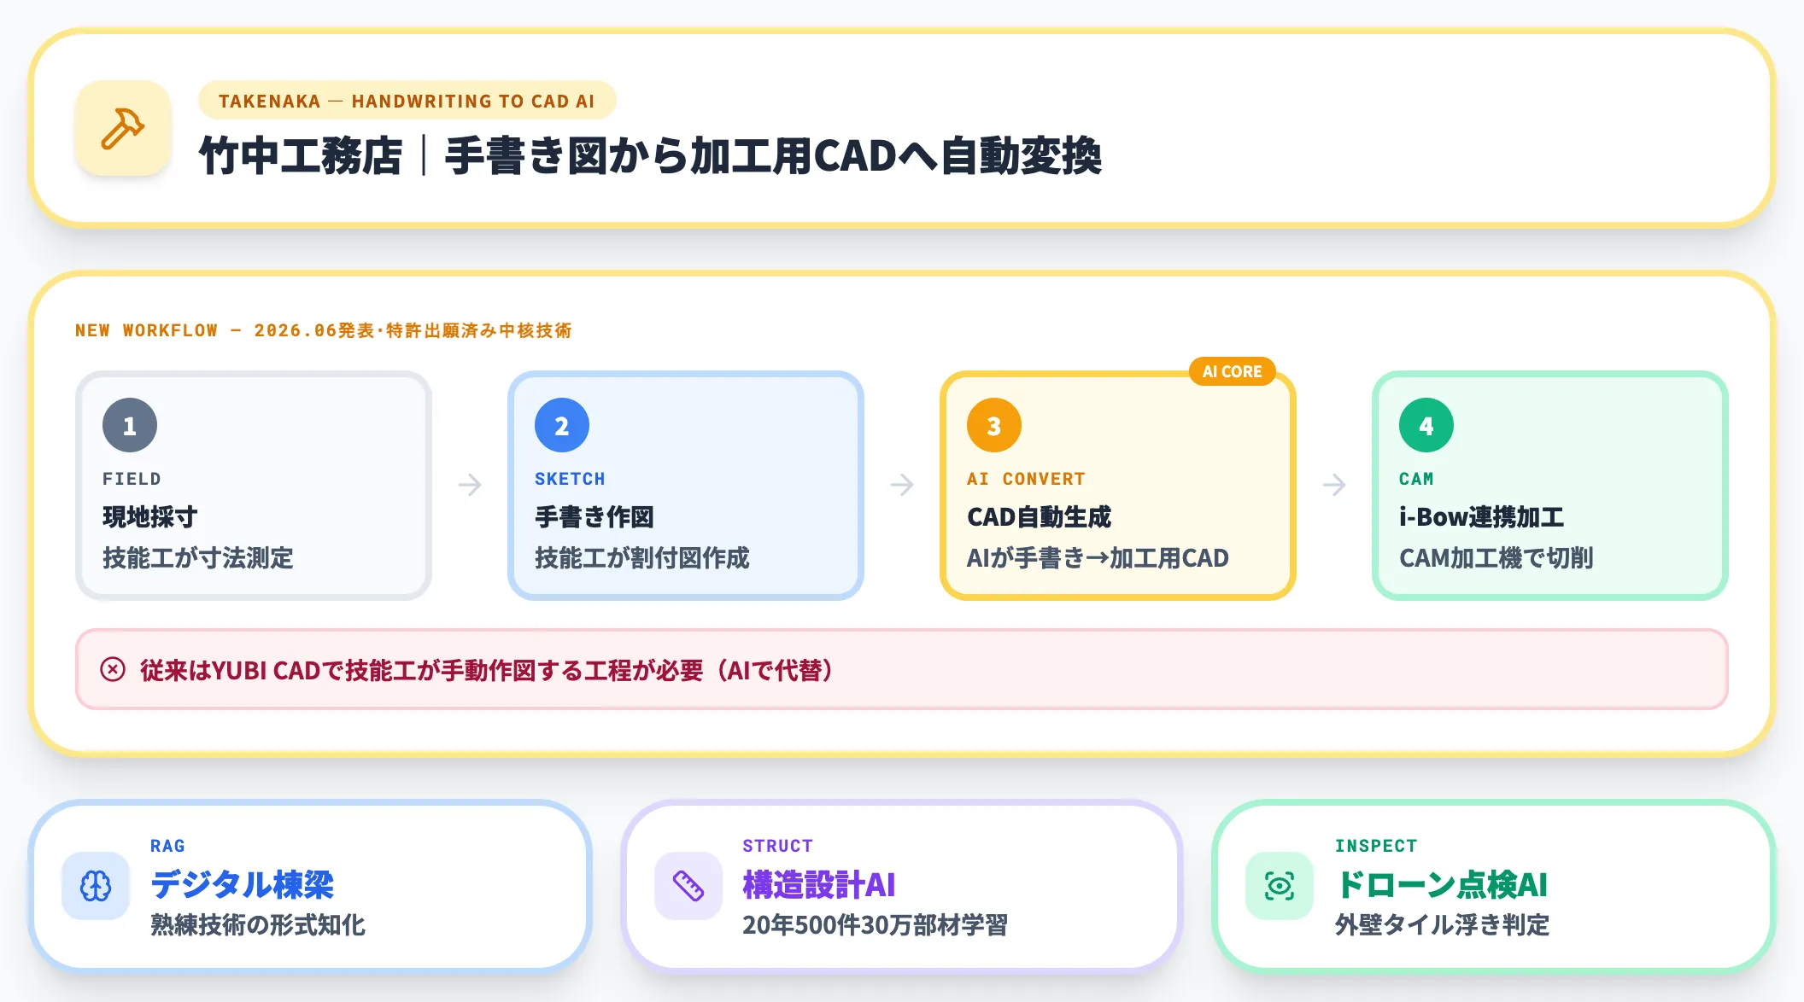Click the text 技能工が寸法測定
The width and height of the screenshot is (1804, 1002).
coord(198,558)
